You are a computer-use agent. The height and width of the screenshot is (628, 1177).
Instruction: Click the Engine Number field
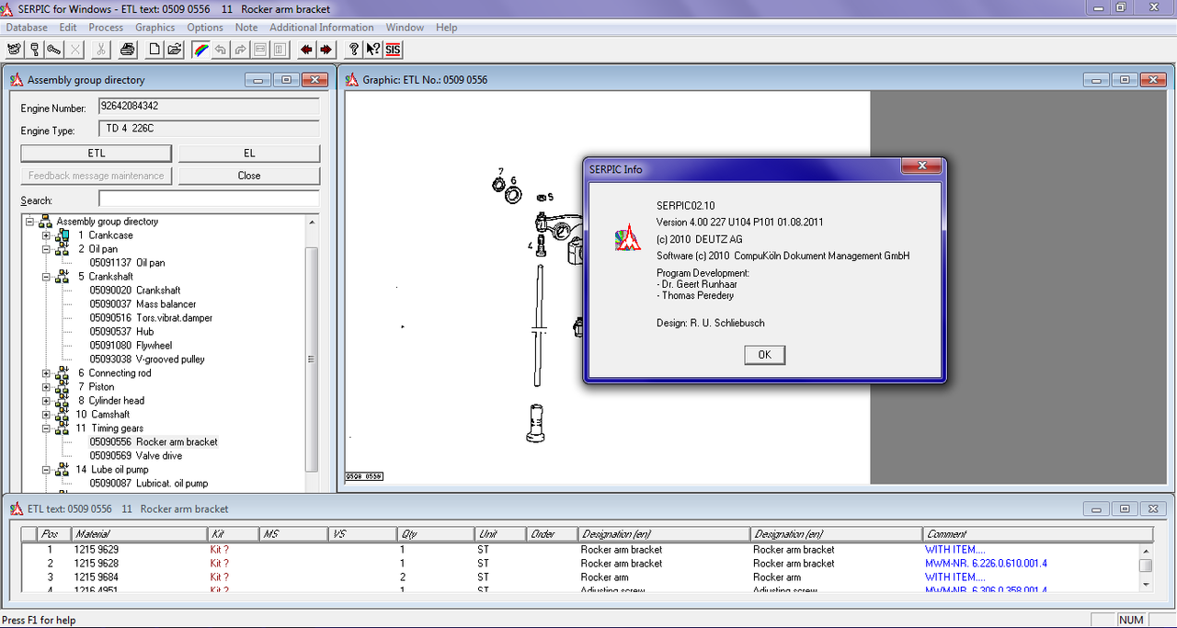209,107
